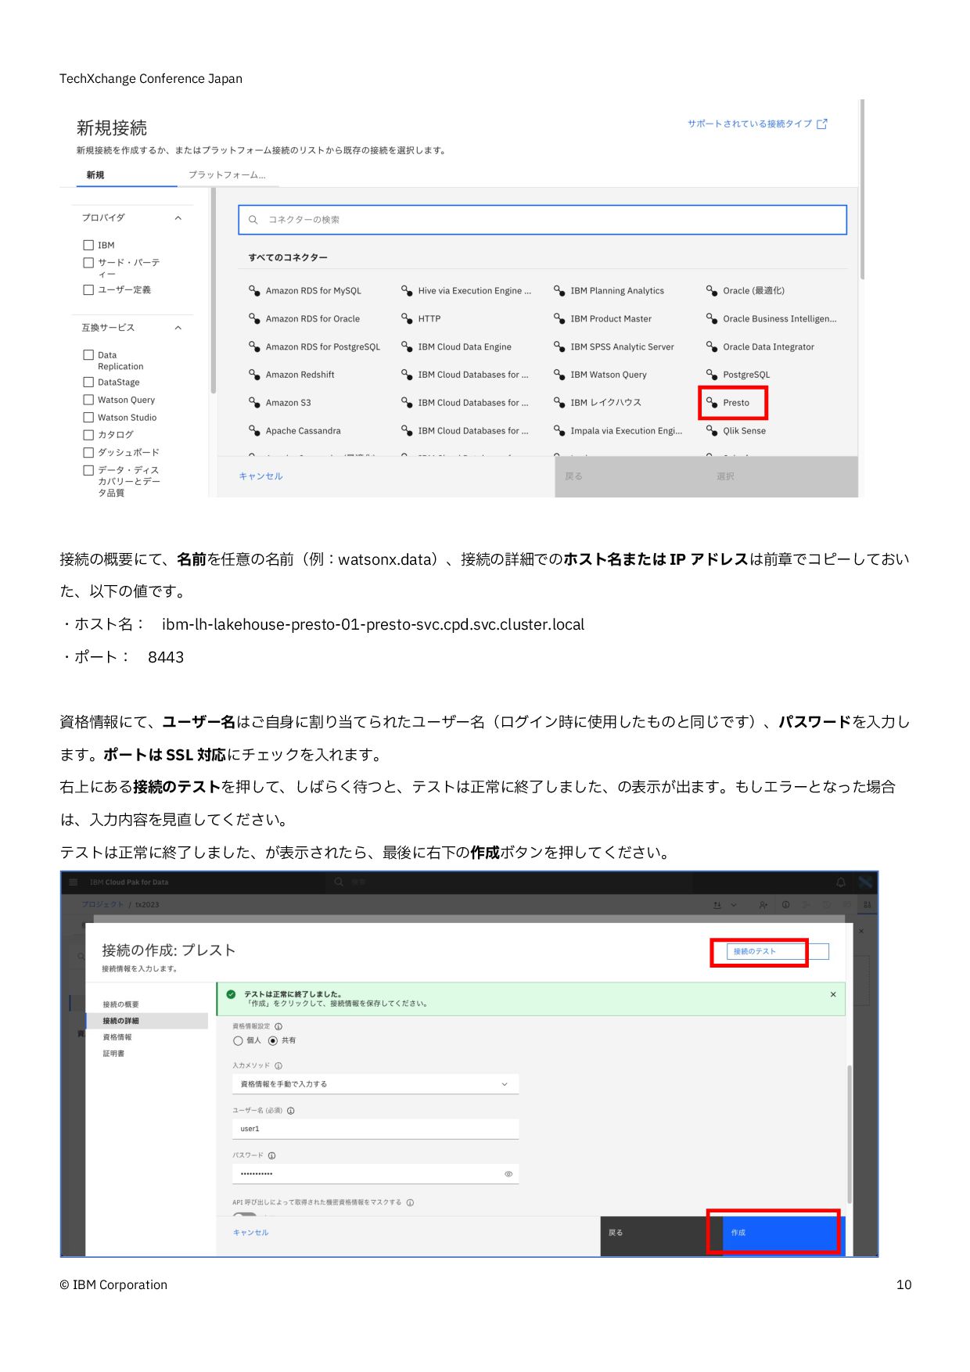
Task: Click the Impala via Execution Engine icon
Action: [x=559, y=430]
